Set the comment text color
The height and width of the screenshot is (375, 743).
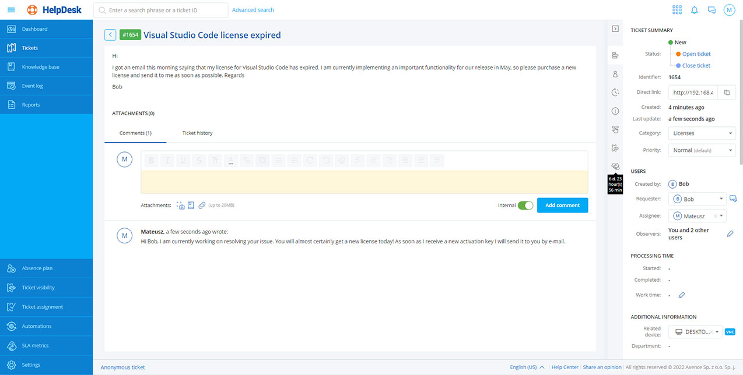tap(231, 160)
